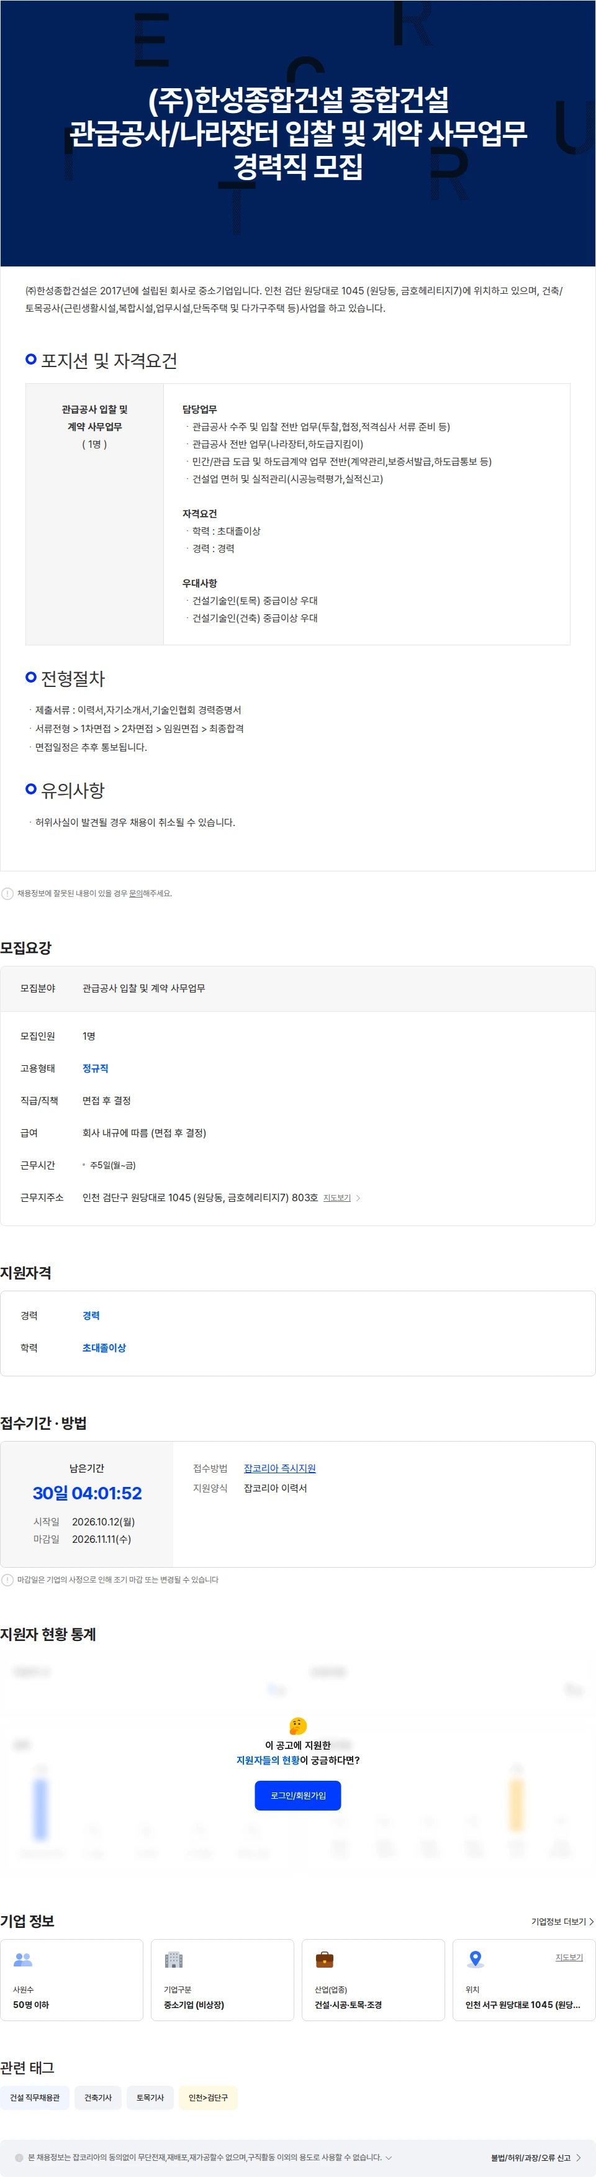This screenshot has width=596, height=2177.
Task: Select 토목기사 tag
Action: click(x=150, y=2097)
